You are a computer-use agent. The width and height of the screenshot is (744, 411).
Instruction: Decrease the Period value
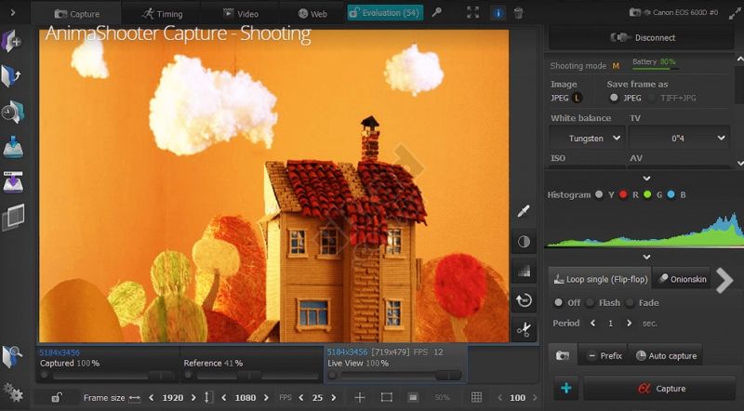point(592,324)
